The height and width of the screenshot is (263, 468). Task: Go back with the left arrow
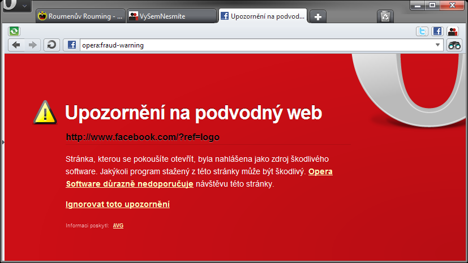16,45
